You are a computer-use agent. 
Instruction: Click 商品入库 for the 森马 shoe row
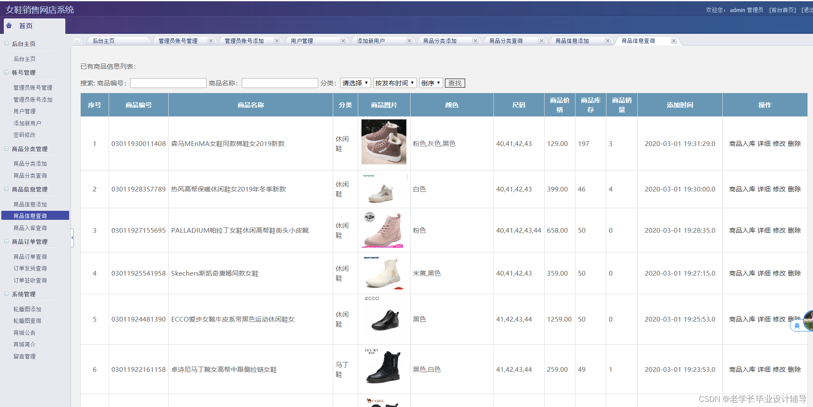742,143
